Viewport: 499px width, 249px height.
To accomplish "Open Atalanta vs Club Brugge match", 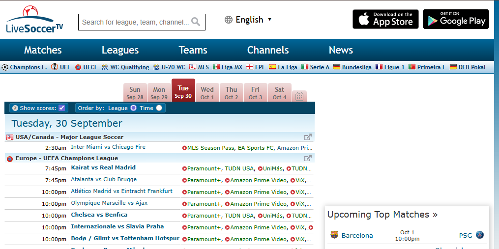I will pyautogui.click(x=104, y=179).
